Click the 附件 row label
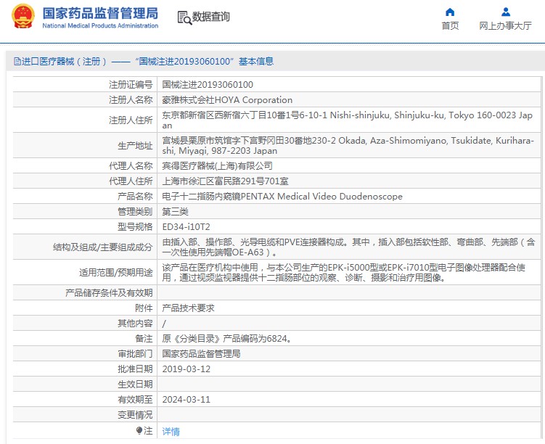Viewport: 545px width, 444px height. [144, 308]
